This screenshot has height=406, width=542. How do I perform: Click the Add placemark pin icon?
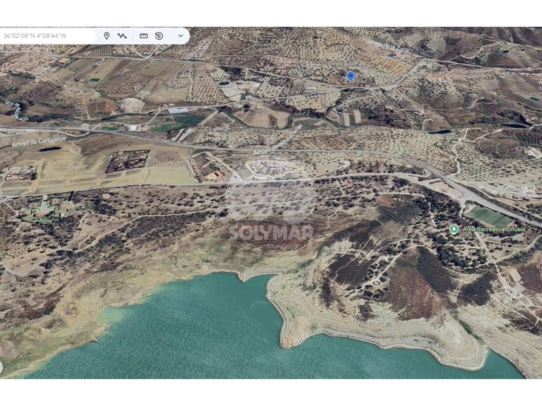[x=107, y=36]
